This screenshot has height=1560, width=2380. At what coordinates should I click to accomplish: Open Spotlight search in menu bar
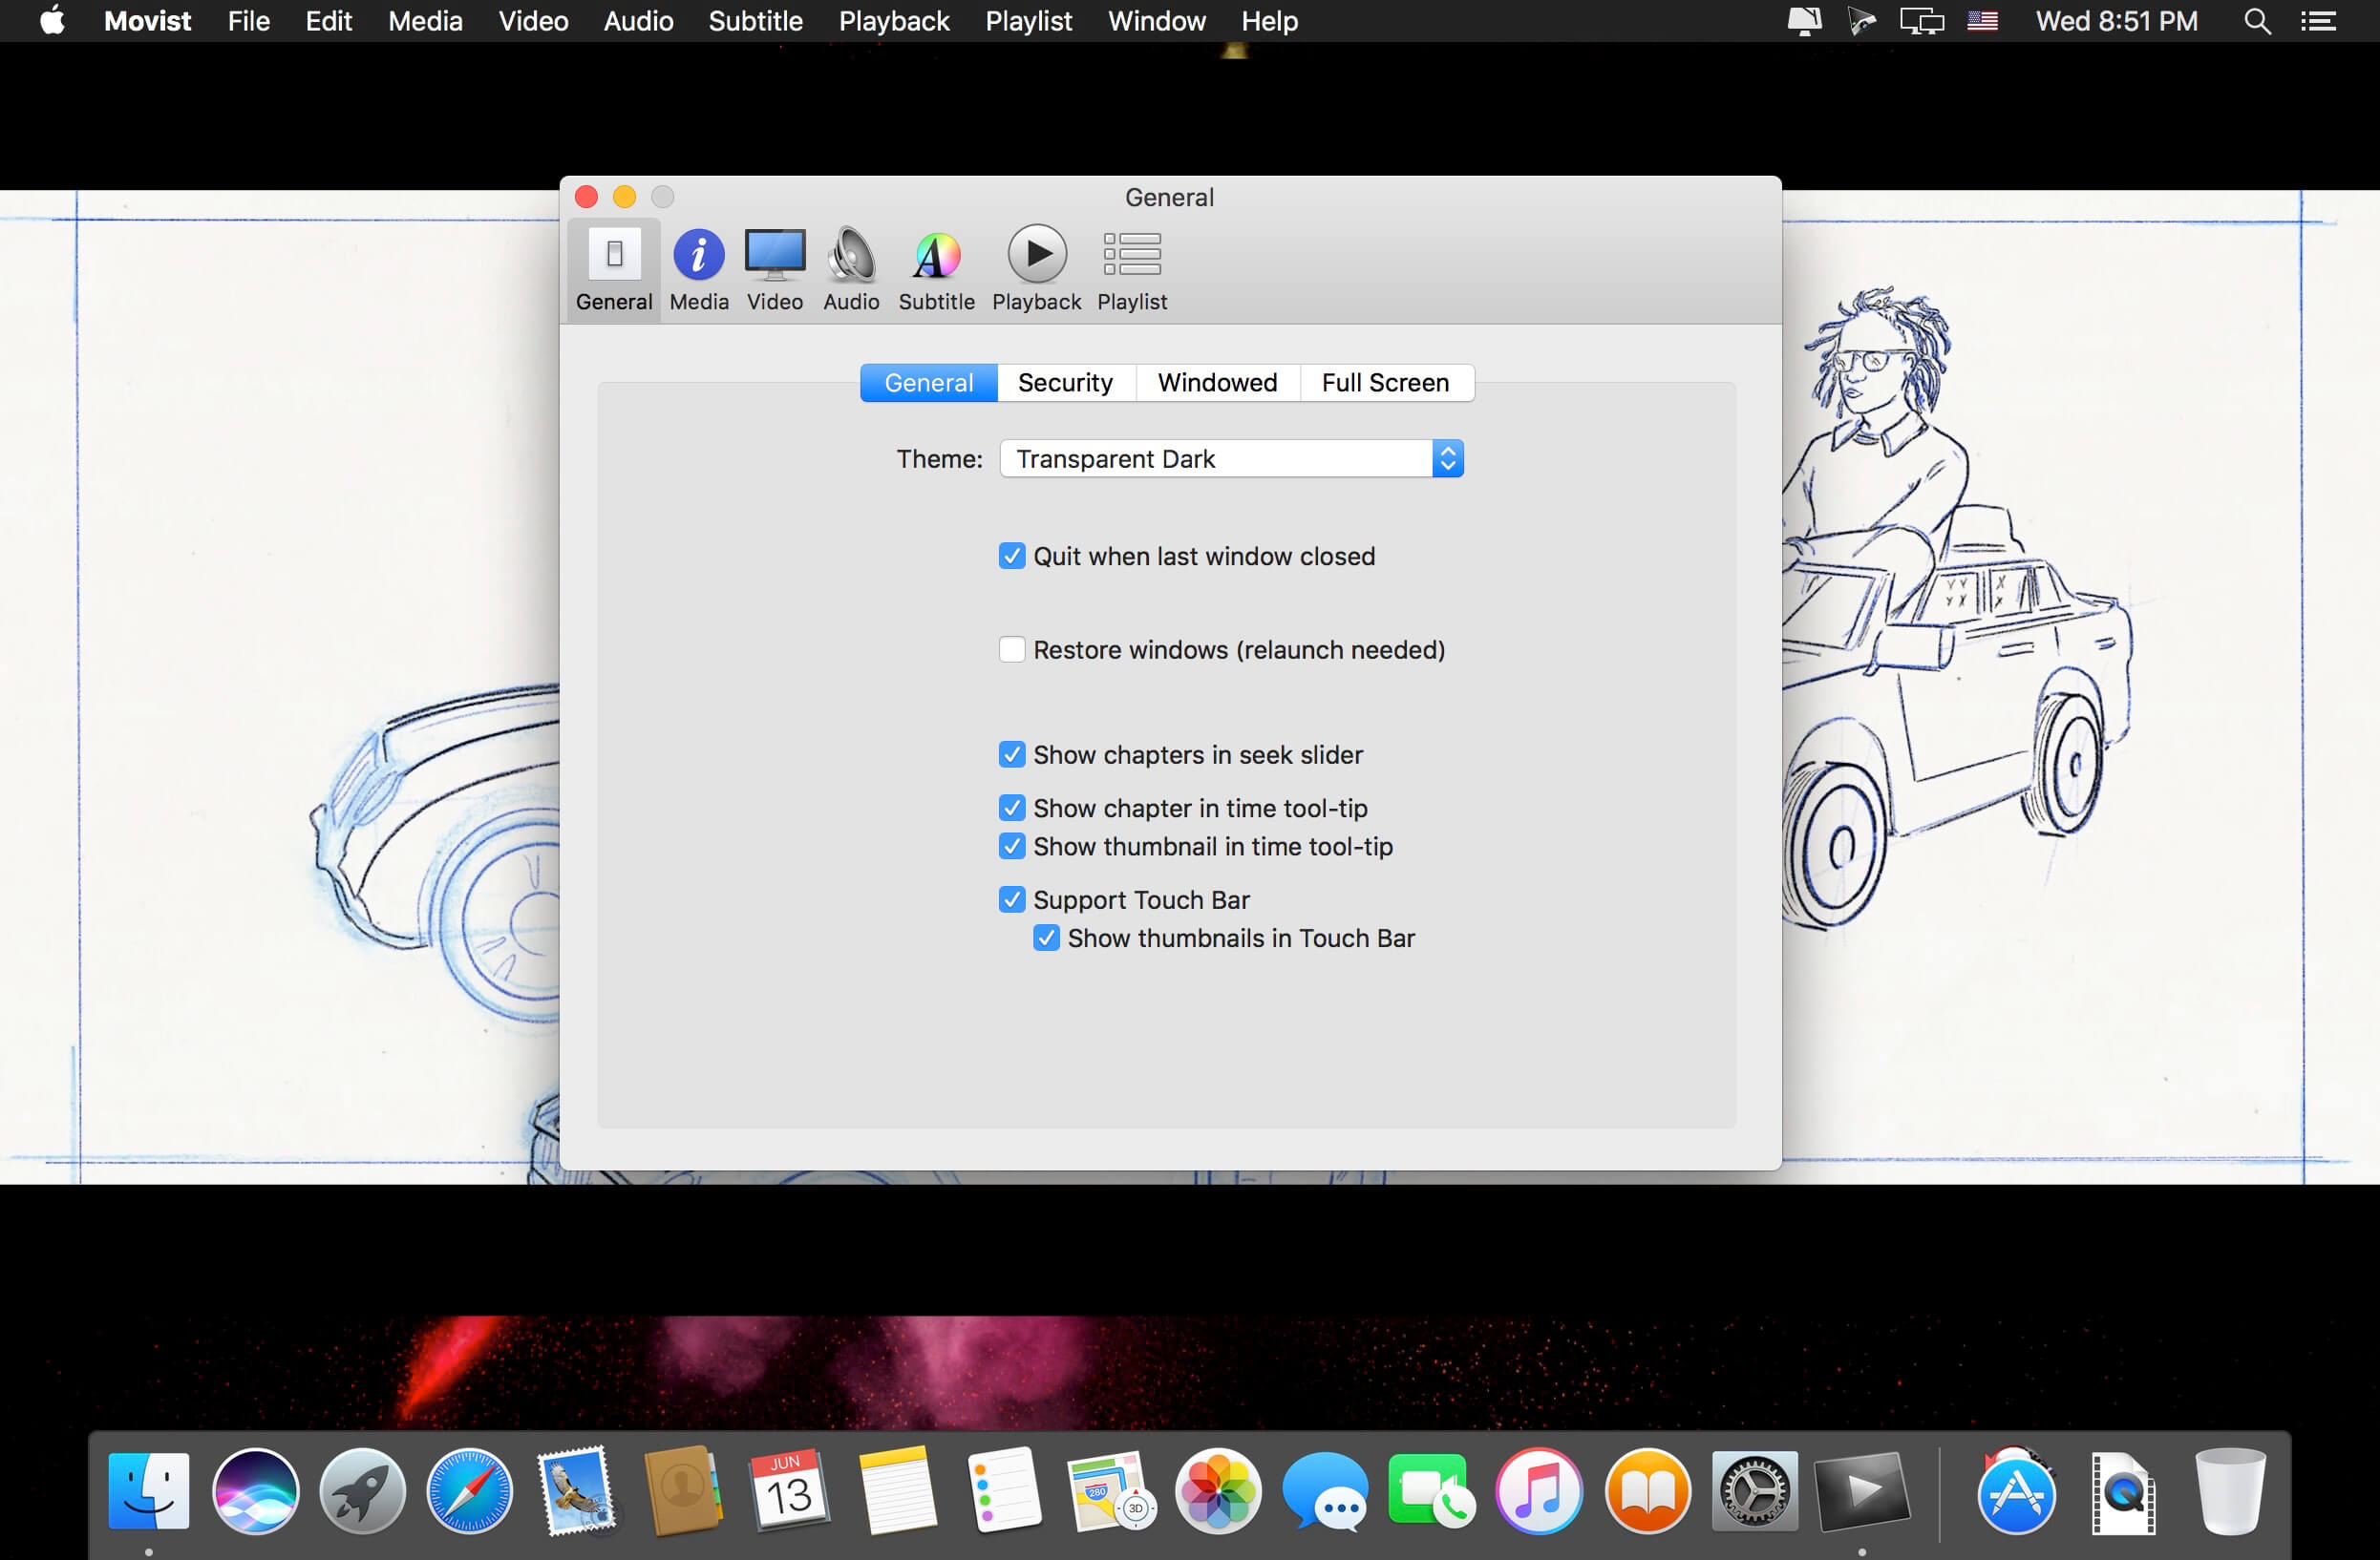2257,21
